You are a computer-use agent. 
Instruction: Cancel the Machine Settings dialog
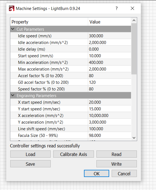pos(124,173)
